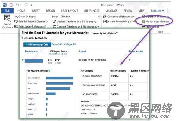Open Customize Quick Access Toolbar dropdown

pos(31,5)
